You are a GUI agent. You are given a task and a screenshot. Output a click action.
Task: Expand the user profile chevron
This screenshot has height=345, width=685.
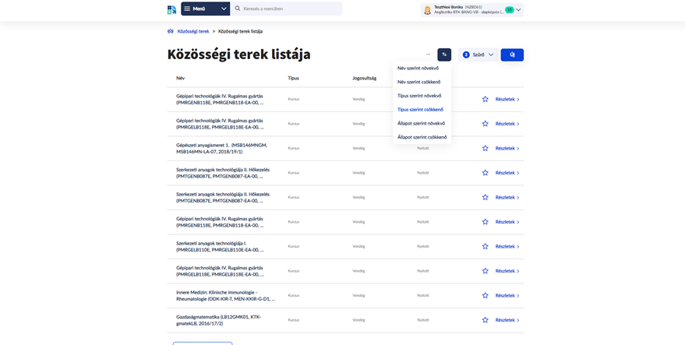[518, 10]
